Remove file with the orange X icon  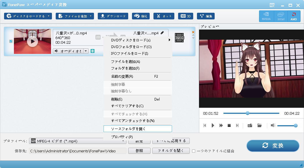[x=193, y=32]
